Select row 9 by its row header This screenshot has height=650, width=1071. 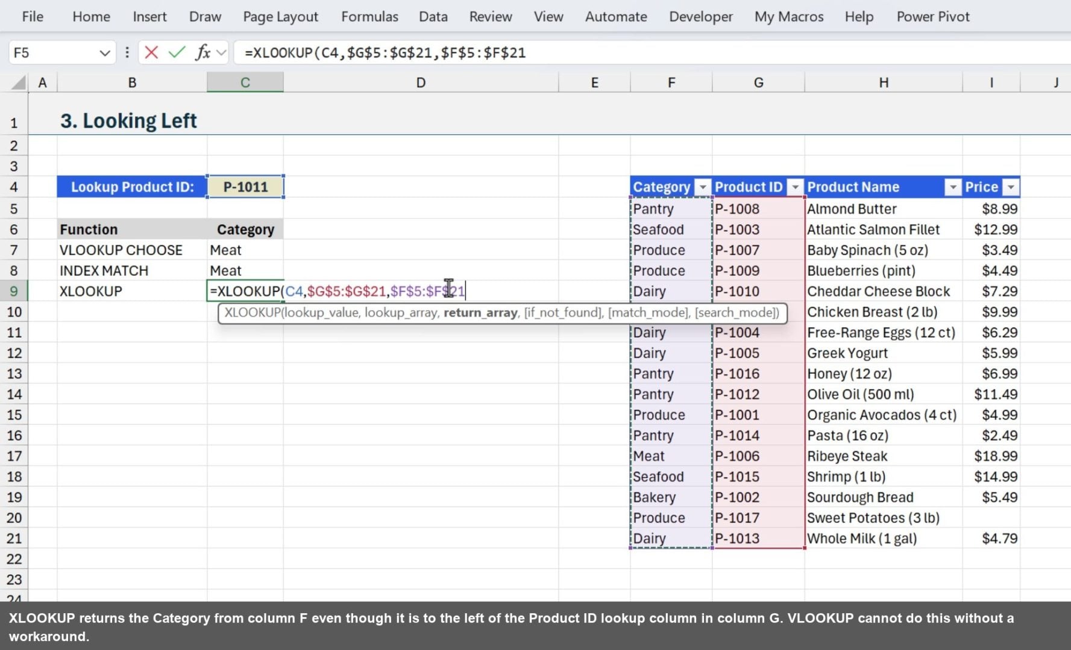14,291
